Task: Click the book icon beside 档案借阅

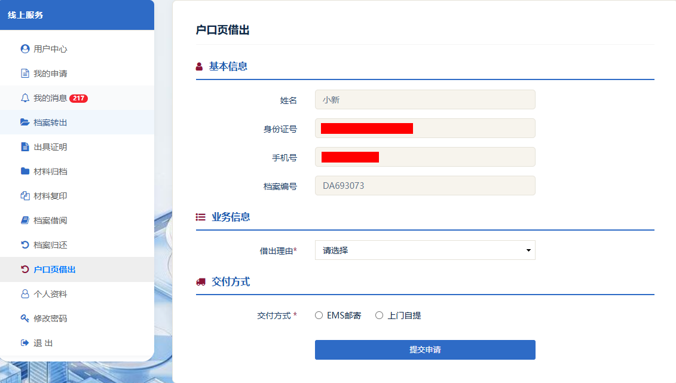Action: [25, 220]
